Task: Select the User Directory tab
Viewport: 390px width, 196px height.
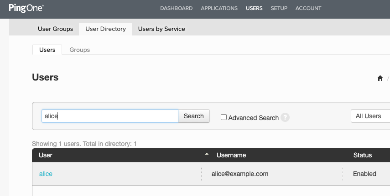Action: (105, 29)
